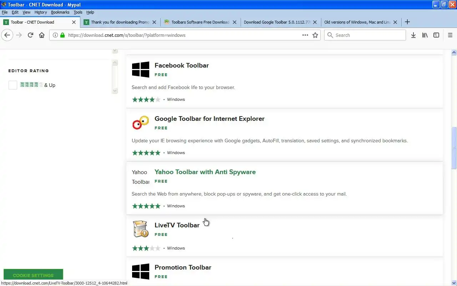Bookmark this page with the star
The width and height of the screenshot is (457, 286).
pos(315,35)
